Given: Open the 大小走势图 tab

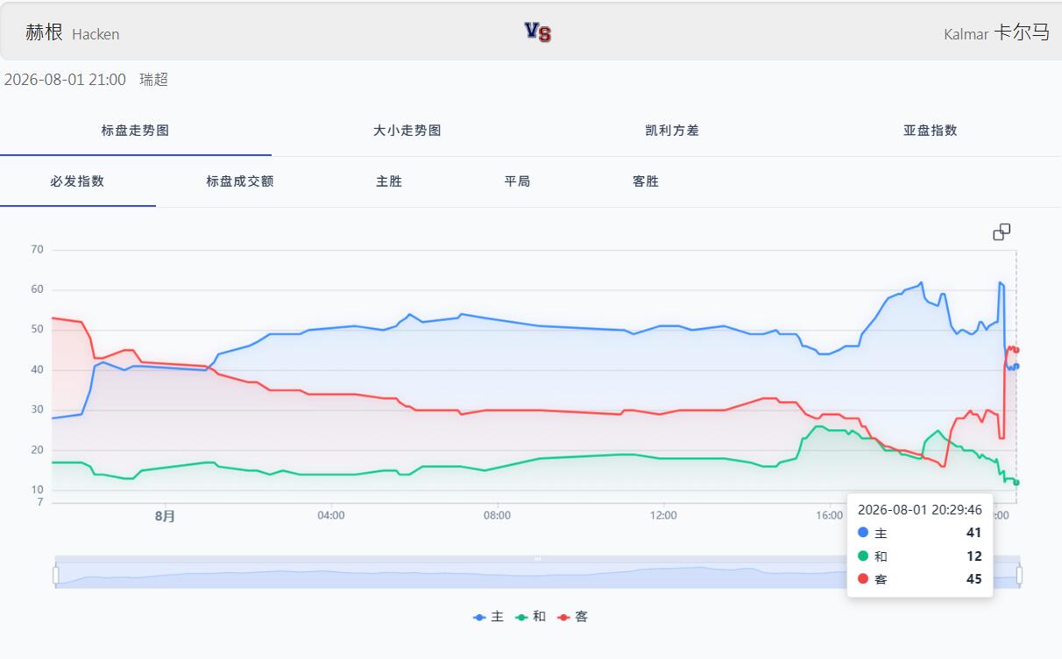Looking at the screenshot, I should pos(407,131).
